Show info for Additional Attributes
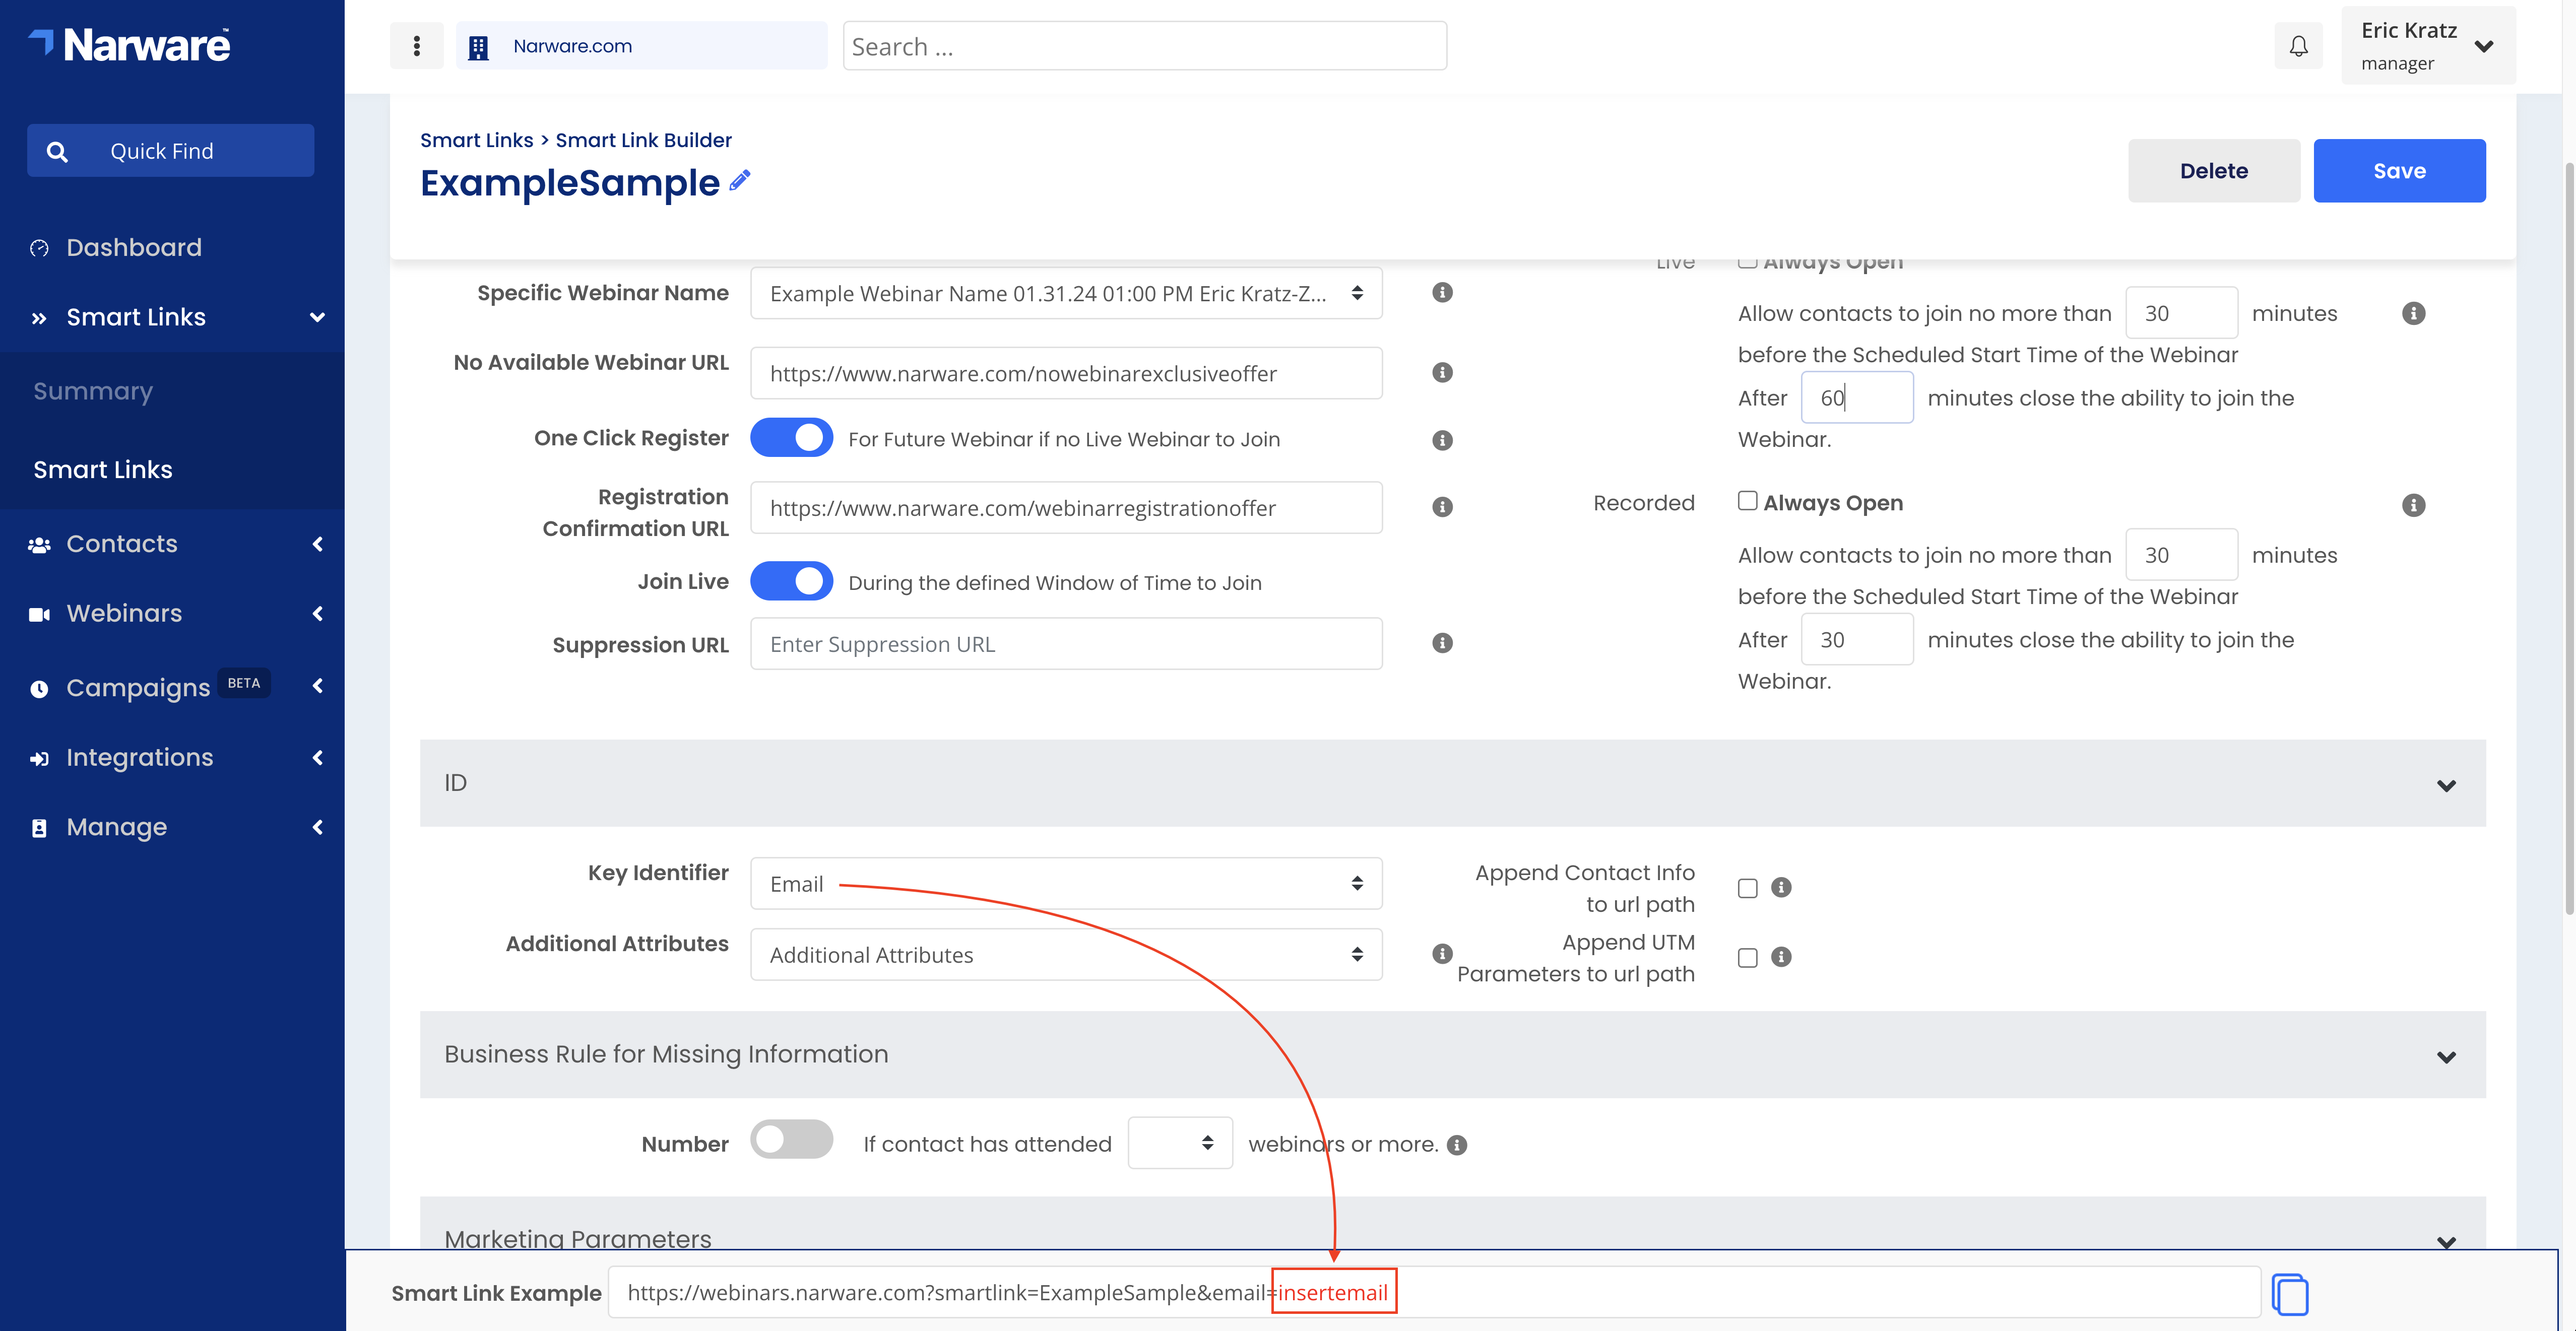 point(1442,953)
